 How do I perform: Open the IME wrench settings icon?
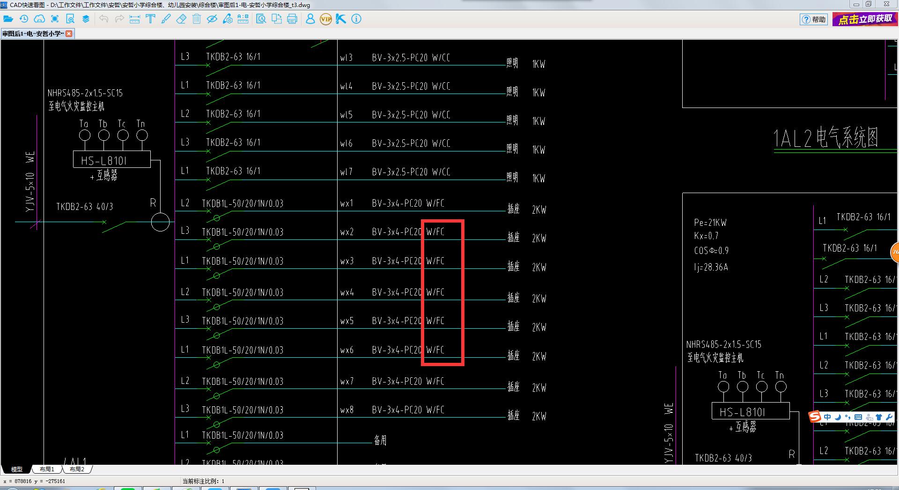tap(889, 417)
